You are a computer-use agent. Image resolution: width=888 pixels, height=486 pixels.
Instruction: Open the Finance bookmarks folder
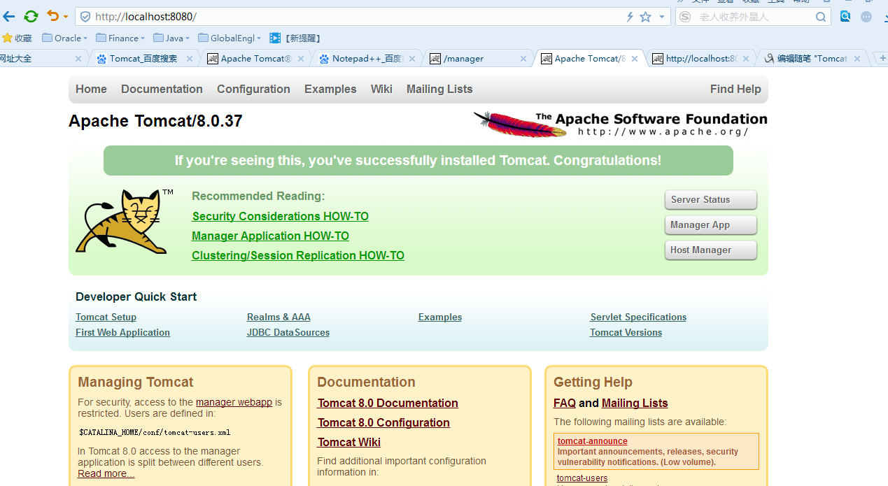pyautogui.click(x=120, y=38)
